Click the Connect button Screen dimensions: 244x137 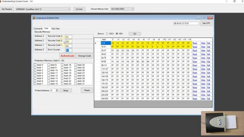tap(79, 9)
